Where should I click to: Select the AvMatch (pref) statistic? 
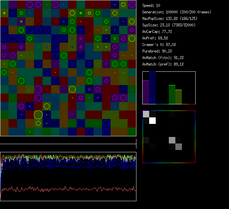pyautogui.click(x=163, y=64)
